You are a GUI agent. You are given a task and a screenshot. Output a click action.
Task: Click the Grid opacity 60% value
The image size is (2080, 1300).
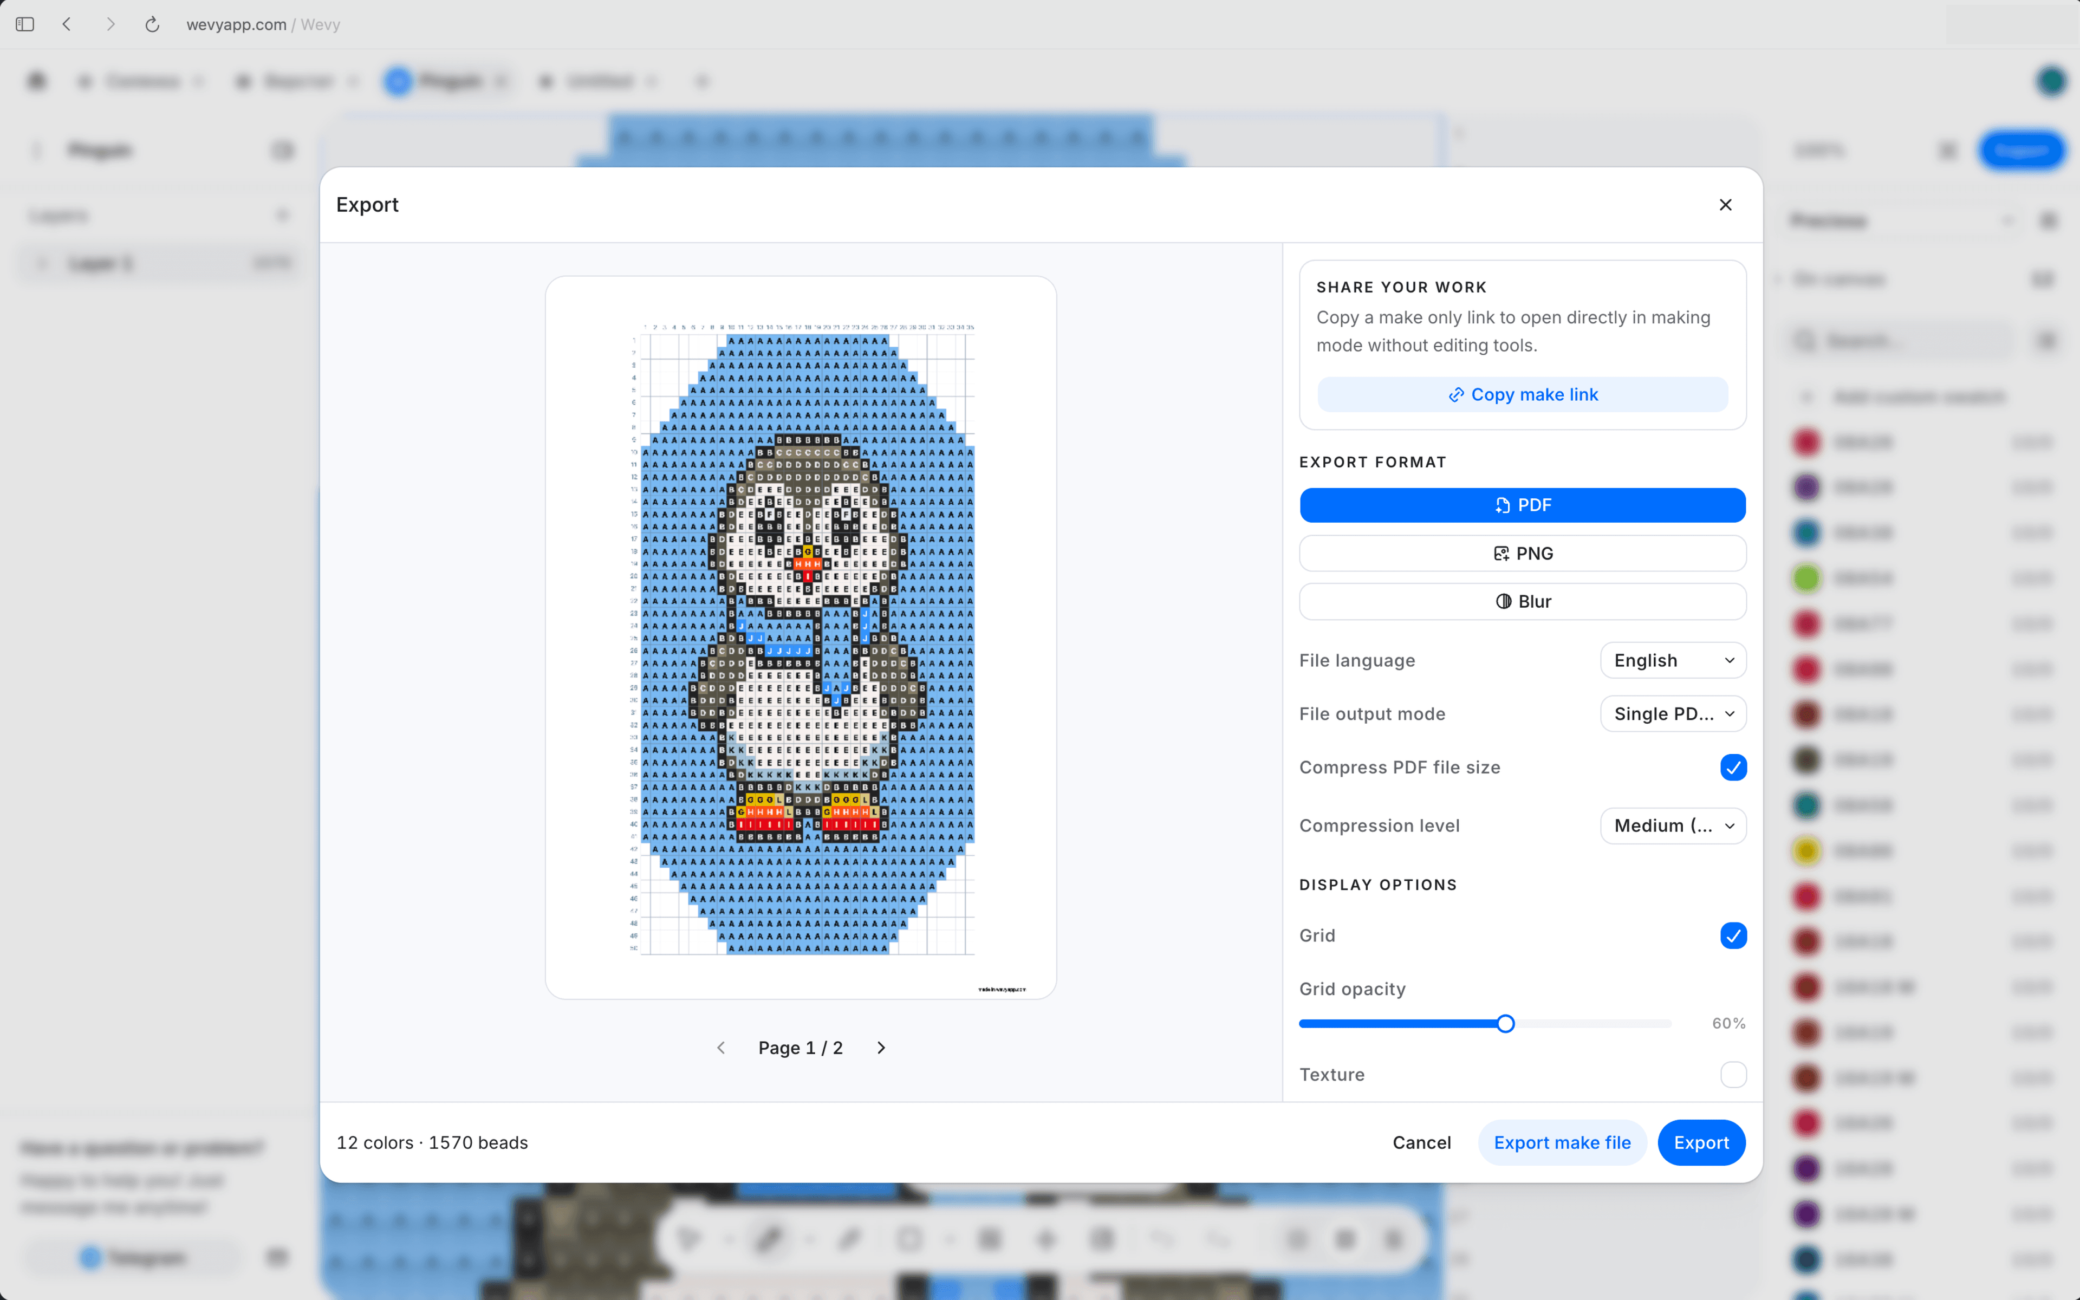coord(1727,1023)
